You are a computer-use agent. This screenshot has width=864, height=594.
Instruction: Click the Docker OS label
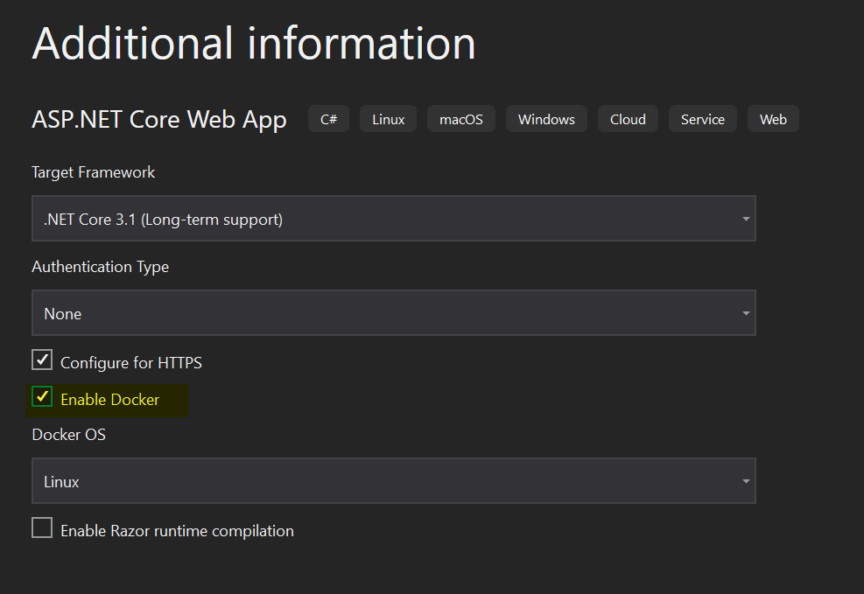point(69,434)
